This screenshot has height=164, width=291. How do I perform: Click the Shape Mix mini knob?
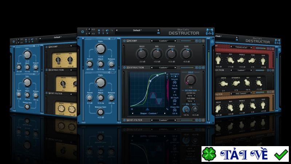point(175,110)
